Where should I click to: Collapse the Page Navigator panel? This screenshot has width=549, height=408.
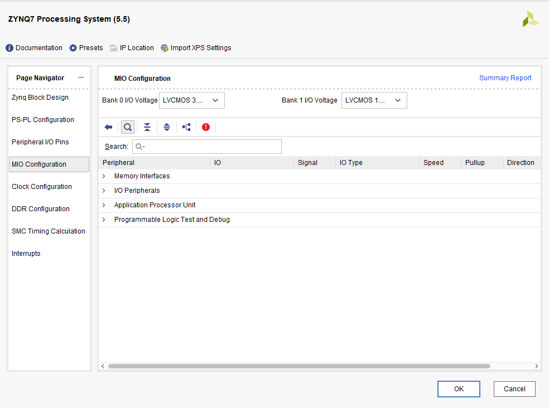click(x=81, y=77)
